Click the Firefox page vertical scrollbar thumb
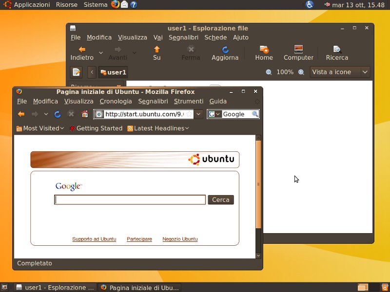 click(258, 184)
